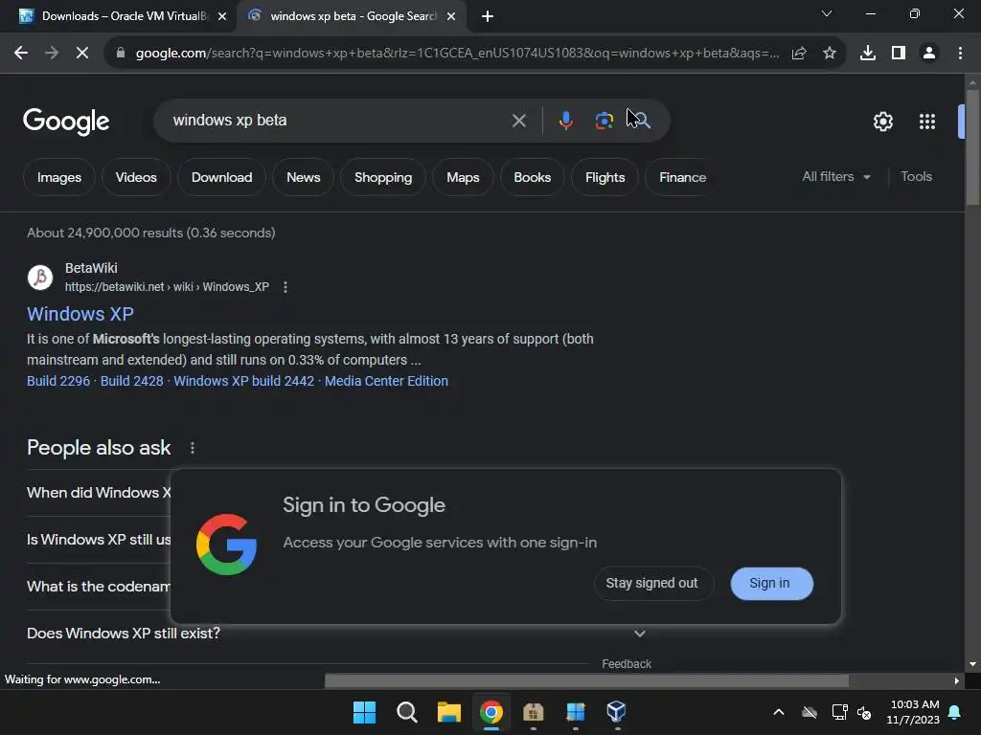Expand Is Windows XP still us question
Screen dimensions: 981x735
[x=99, y=540]
